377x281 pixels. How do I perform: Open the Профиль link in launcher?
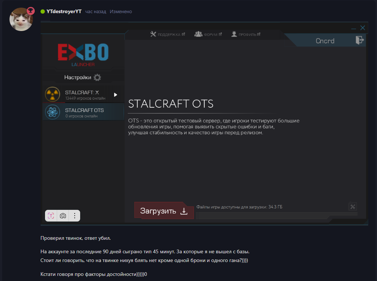point(246,34)
